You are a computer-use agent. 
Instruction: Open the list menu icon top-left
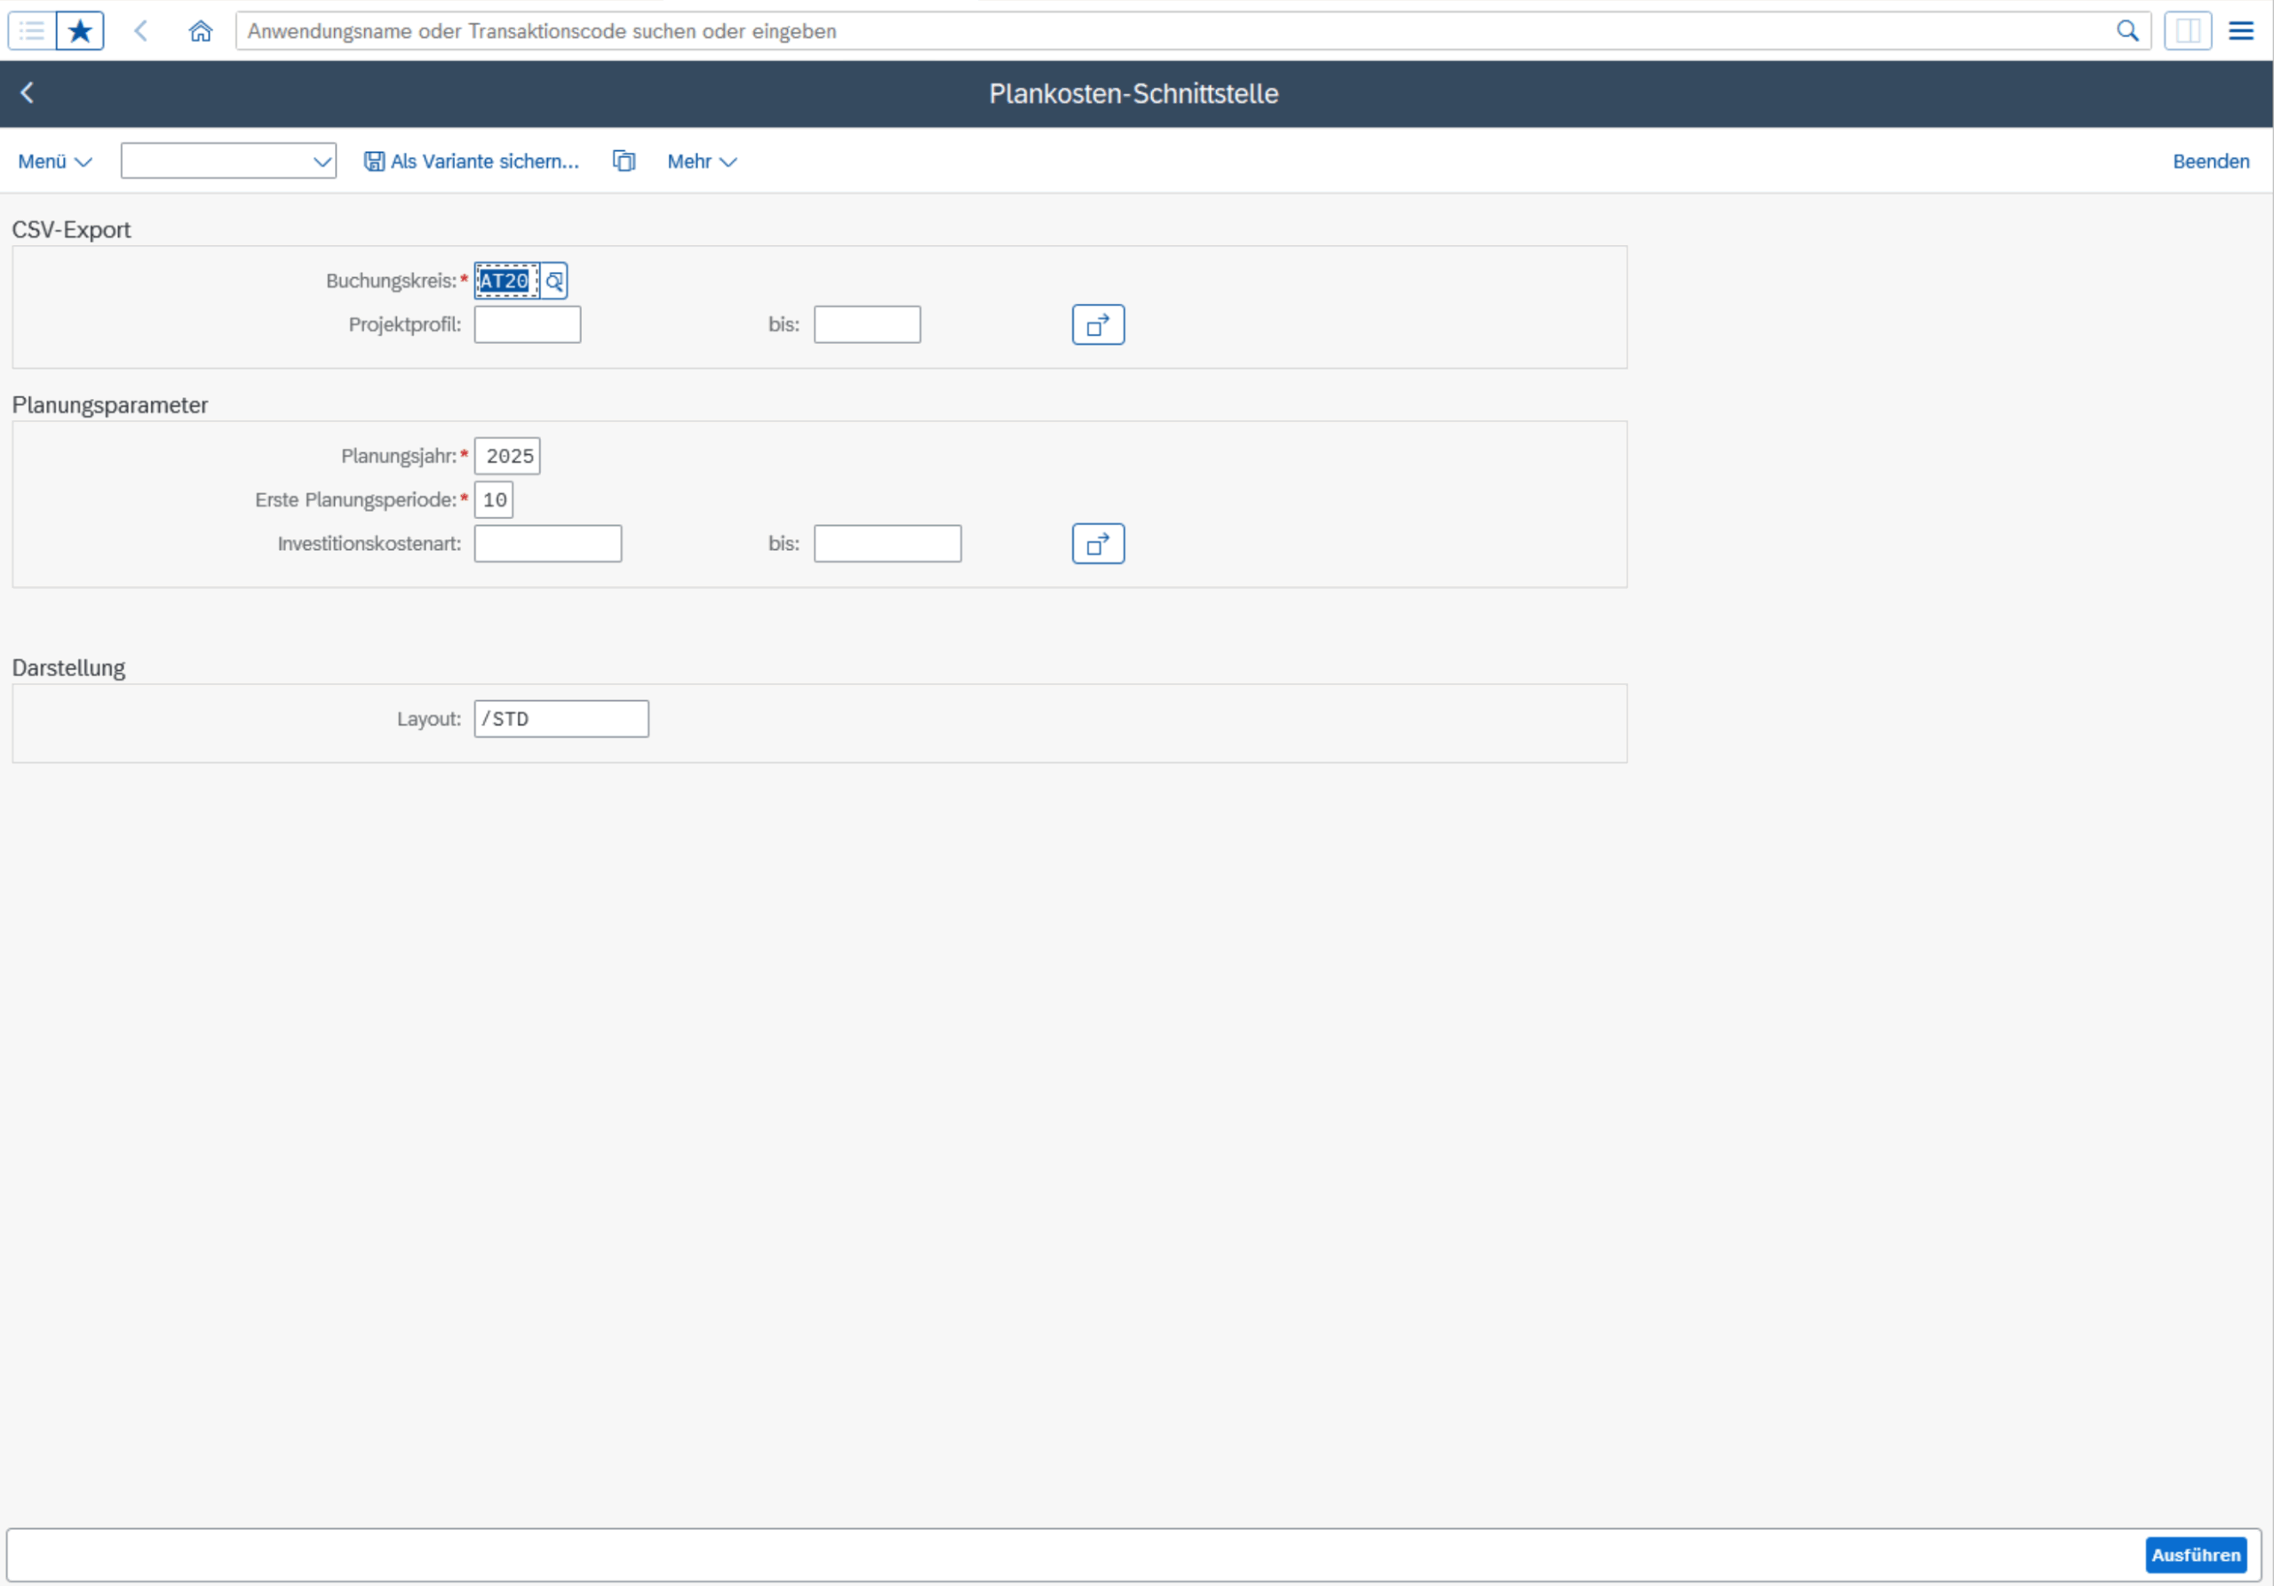click(x=32, y=31)
